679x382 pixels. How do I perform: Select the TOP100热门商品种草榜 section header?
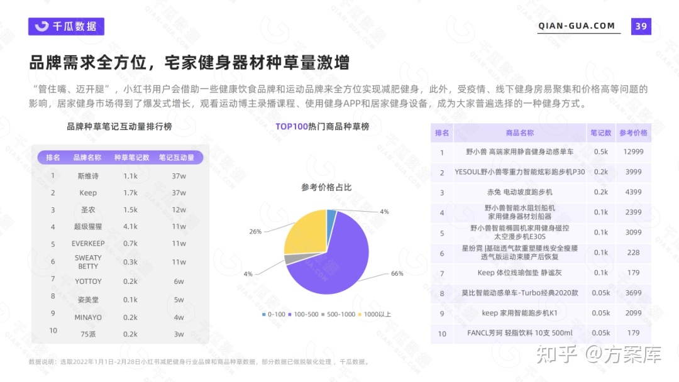click(x=323, y=127)
